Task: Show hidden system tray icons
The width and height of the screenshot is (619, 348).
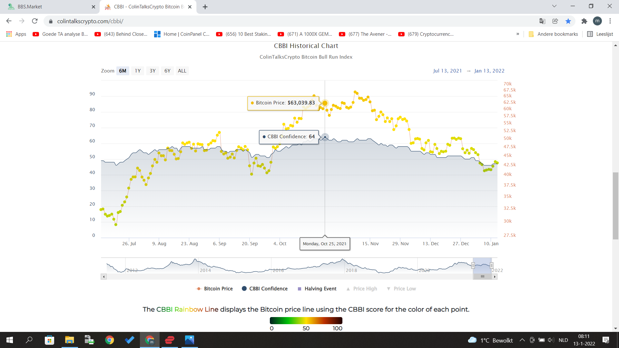Action: (x=522, y=340)
